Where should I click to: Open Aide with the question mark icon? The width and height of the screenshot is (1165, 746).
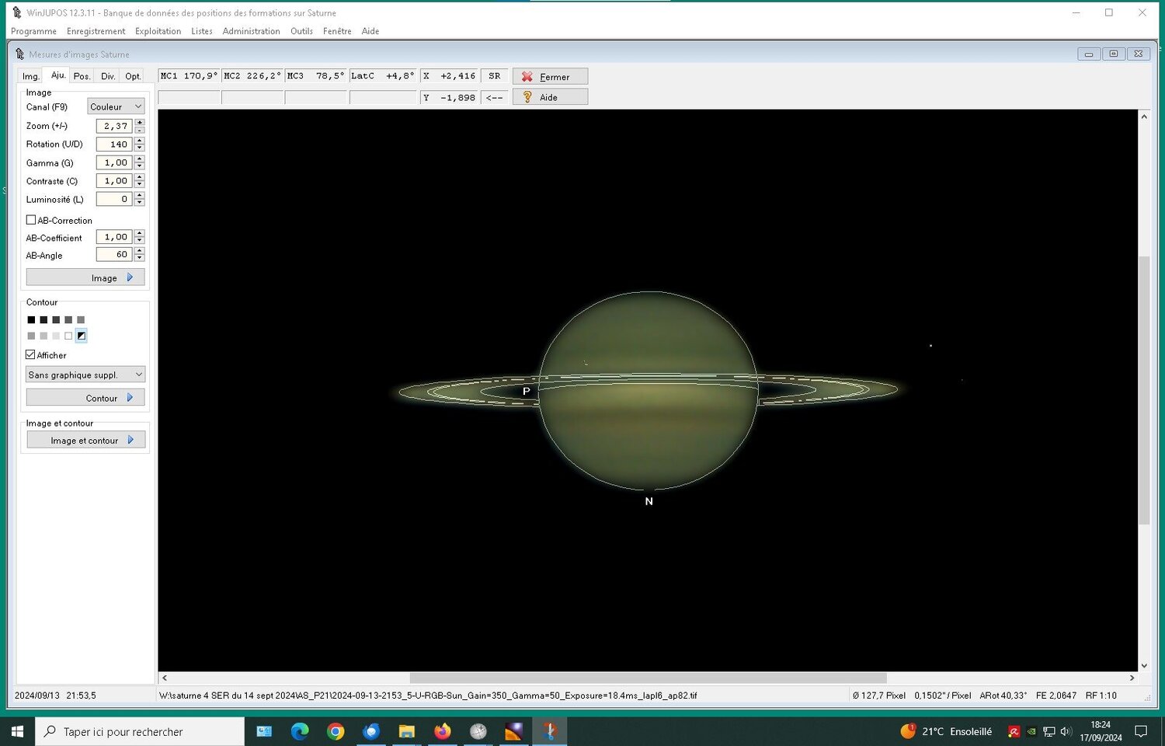coord(550,97)
